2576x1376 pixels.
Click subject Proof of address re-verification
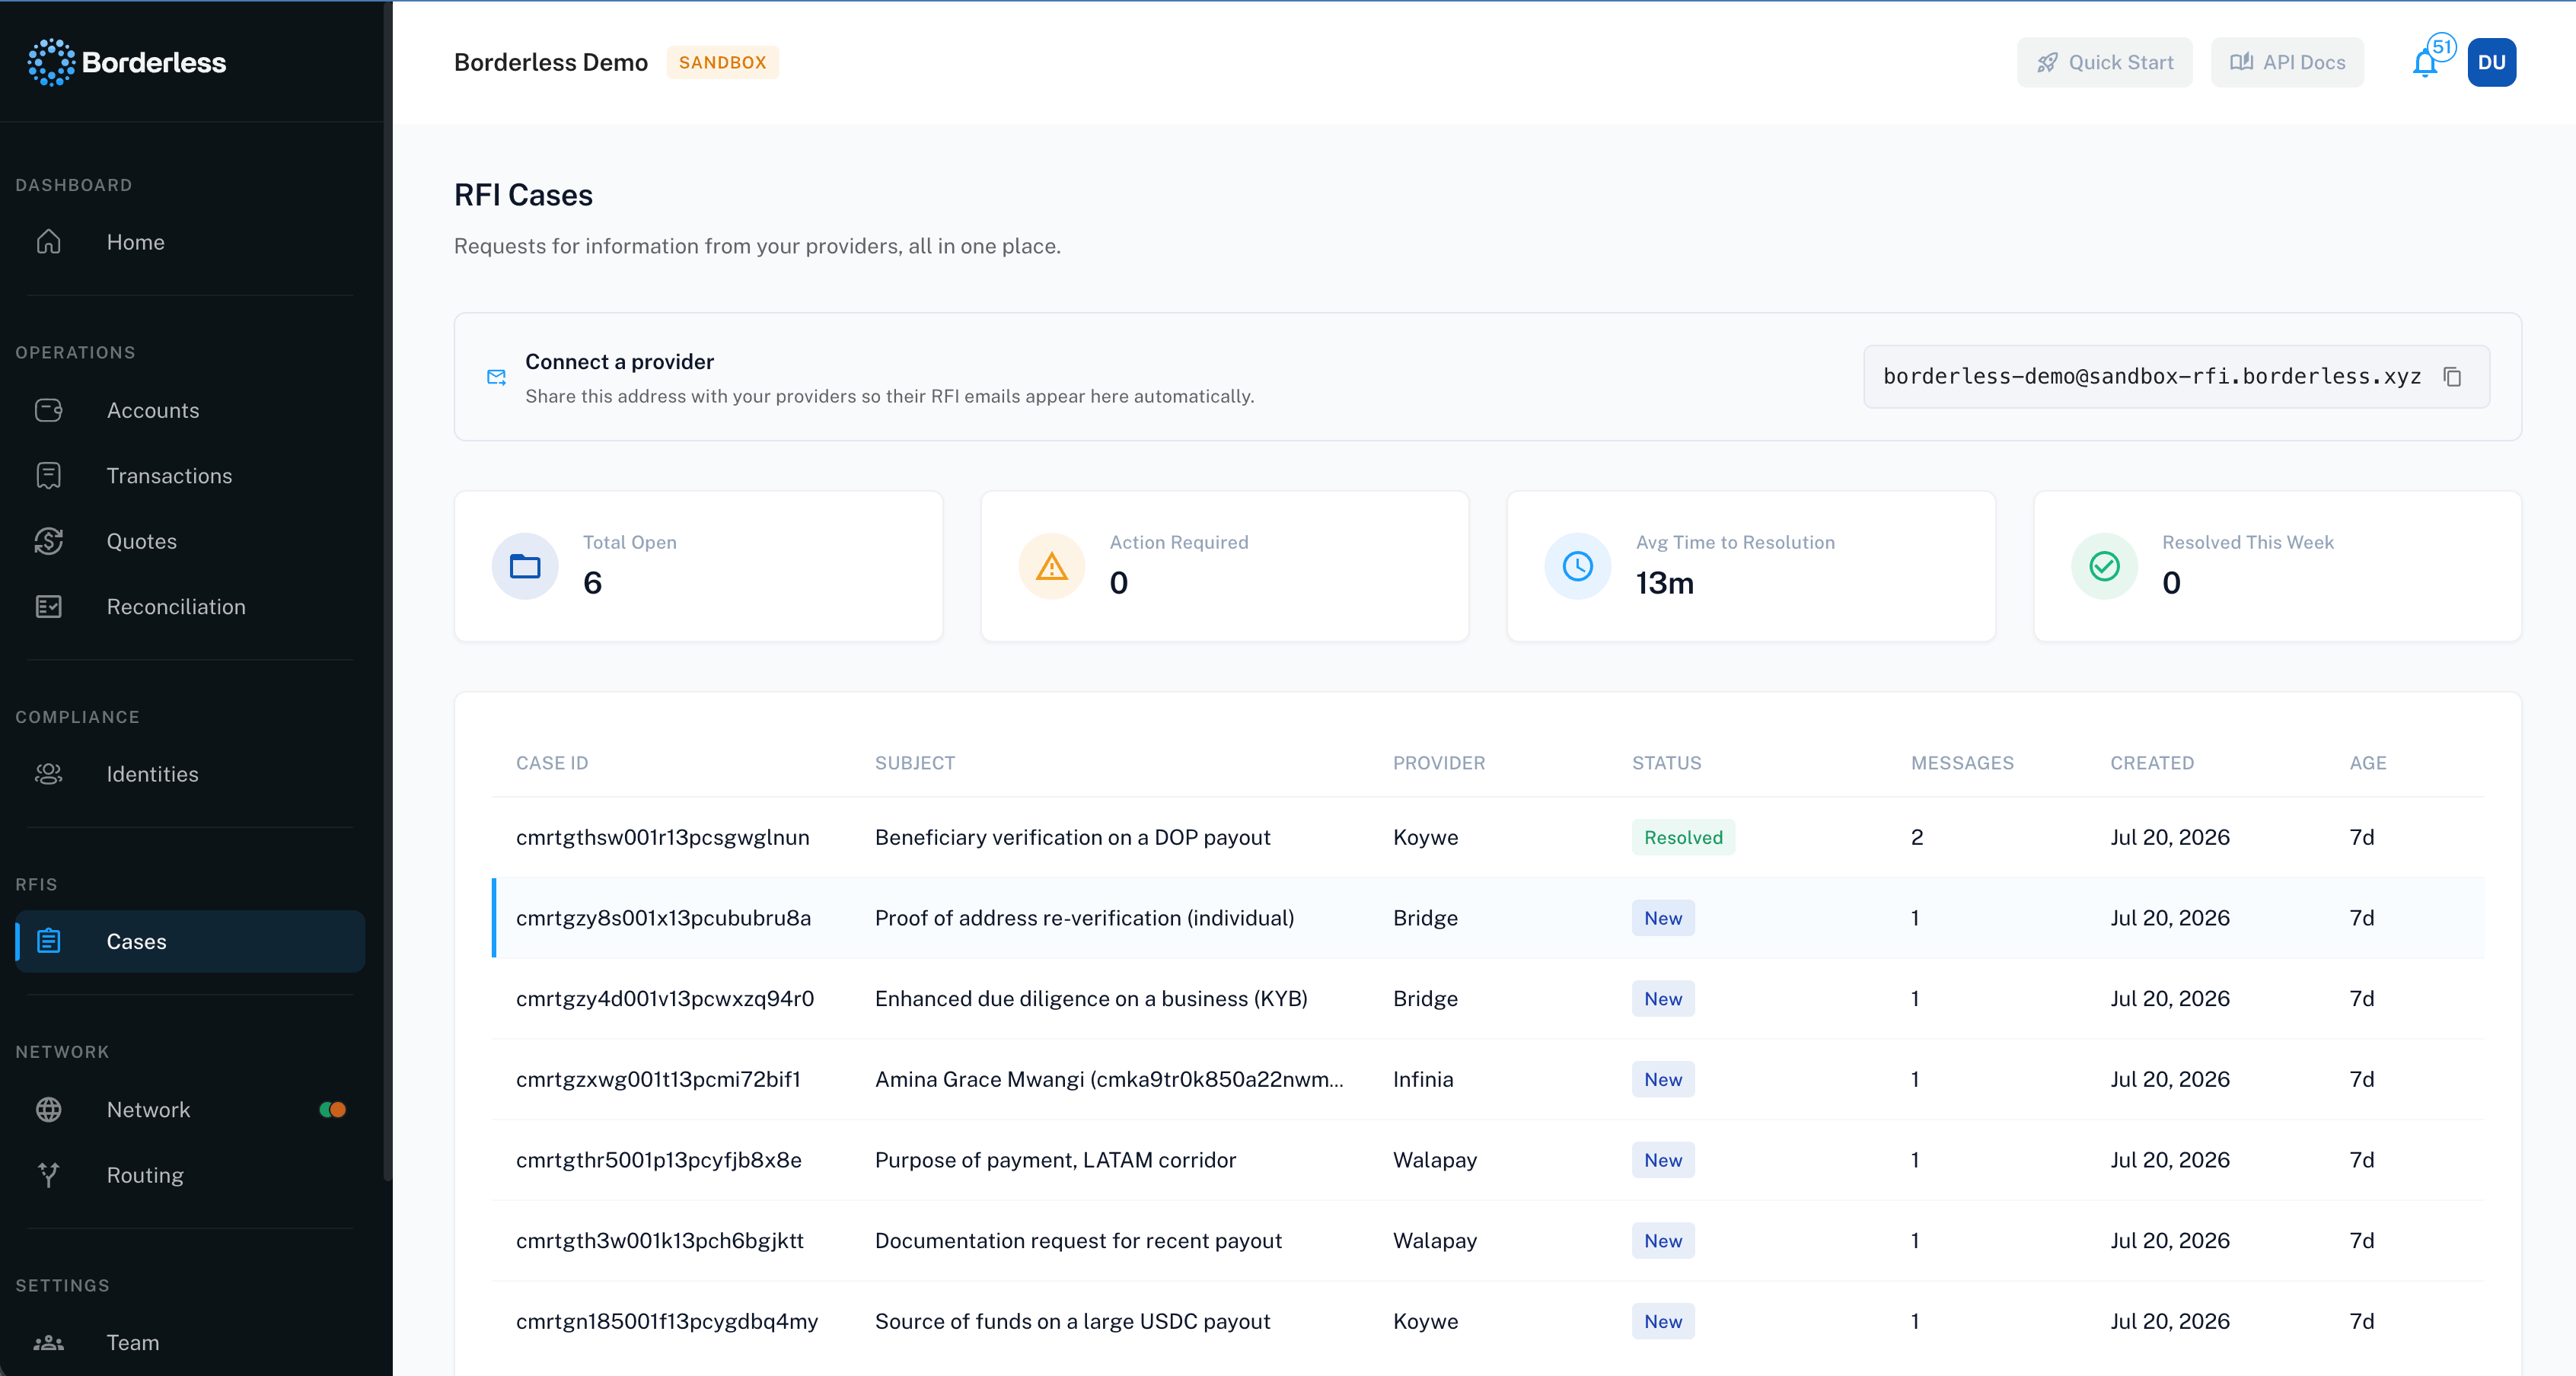(1084, 918)
